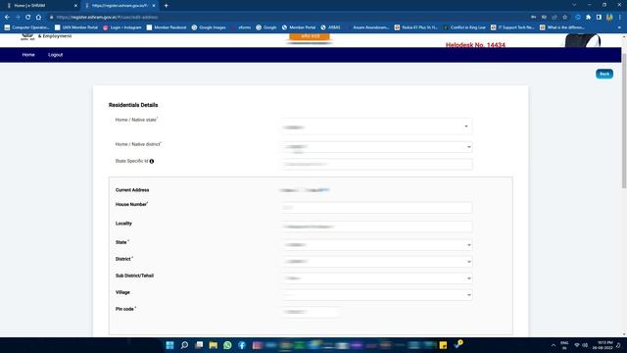Viewport: 627px width, 353px height.
Task: Open the Google bookmark
Action: tap(266, 27)
